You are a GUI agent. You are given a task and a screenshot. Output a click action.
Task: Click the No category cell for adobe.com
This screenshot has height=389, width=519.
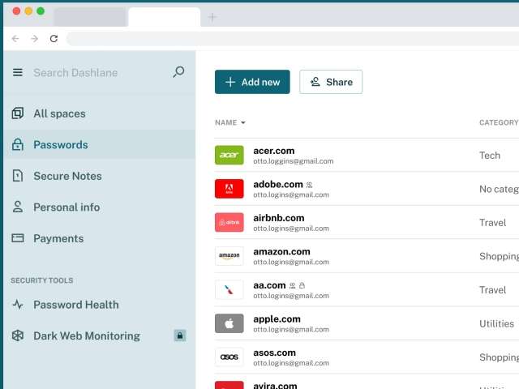click(500, 189)
